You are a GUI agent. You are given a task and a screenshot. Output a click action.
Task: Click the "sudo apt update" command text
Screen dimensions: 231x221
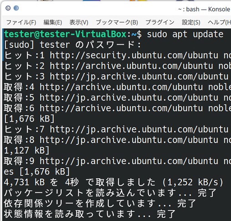[185, 34]
